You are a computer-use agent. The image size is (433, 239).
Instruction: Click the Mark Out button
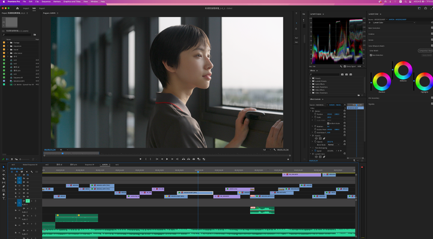click(150, 159)
